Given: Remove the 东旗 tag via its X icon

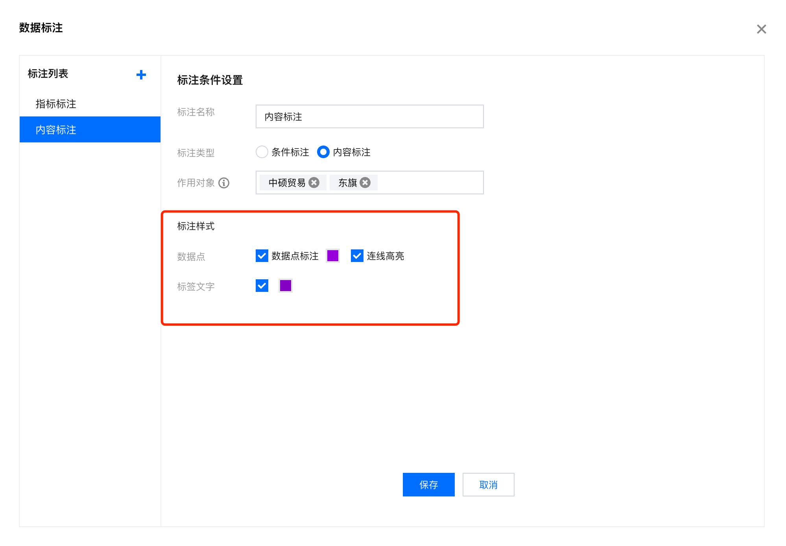Looking at the screenshot, I should 365,182.
